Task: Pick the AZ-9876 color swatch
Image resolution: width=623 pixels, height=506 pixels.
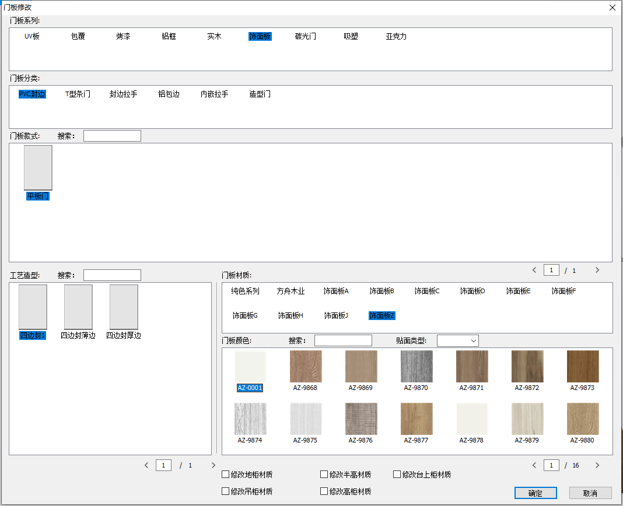Action: coord(360,419)
